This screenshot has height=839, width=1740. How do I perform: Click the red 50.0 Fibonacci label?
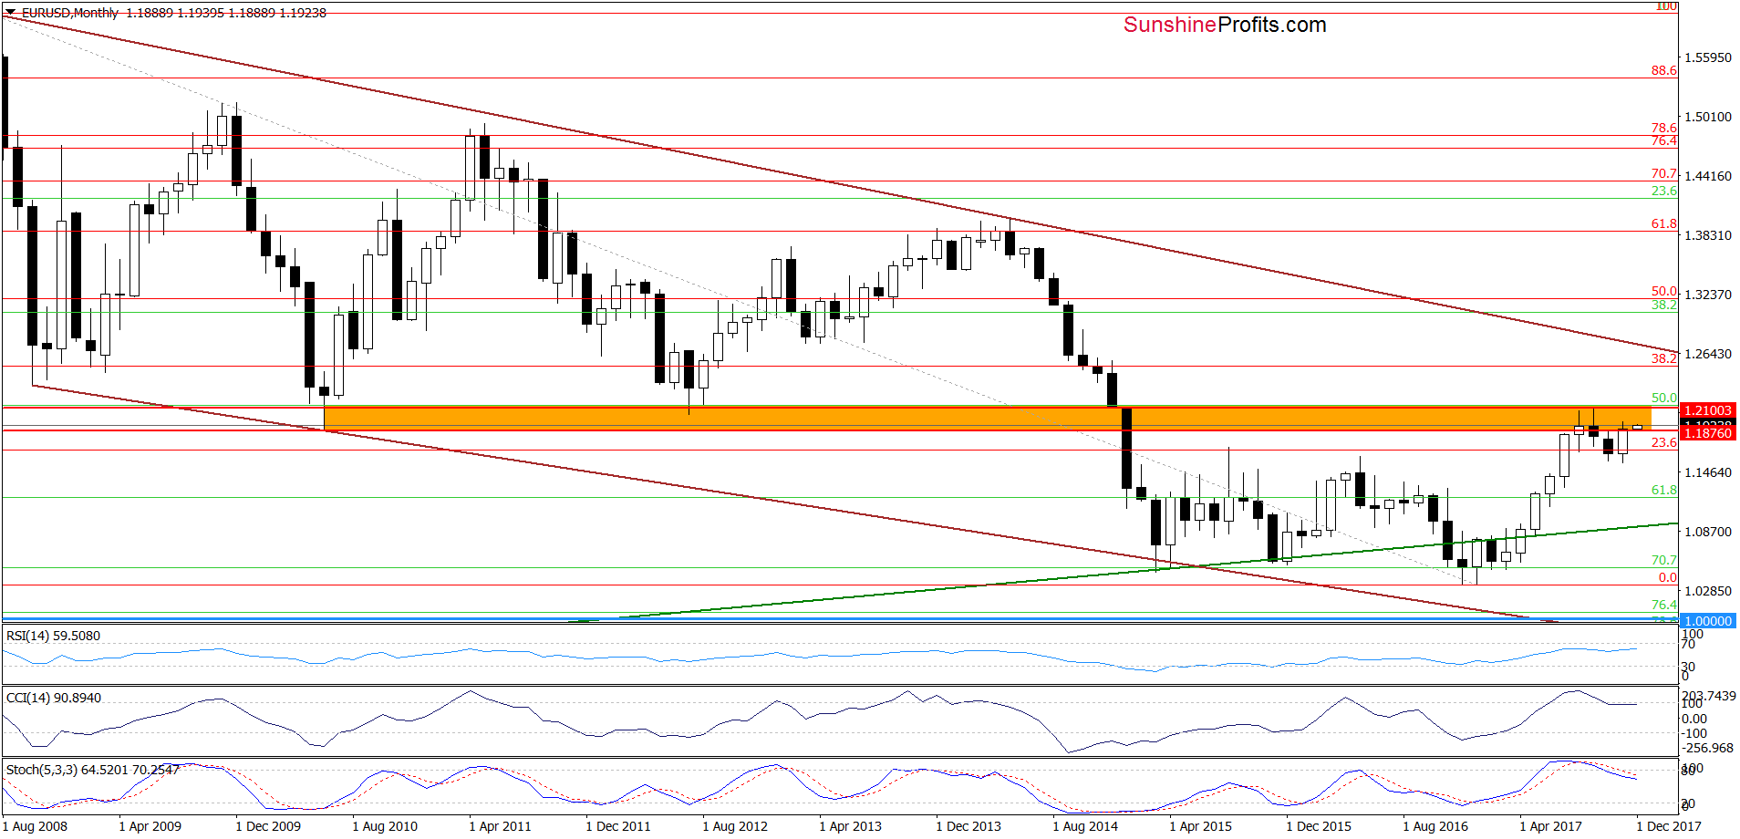coord(1663,291)
